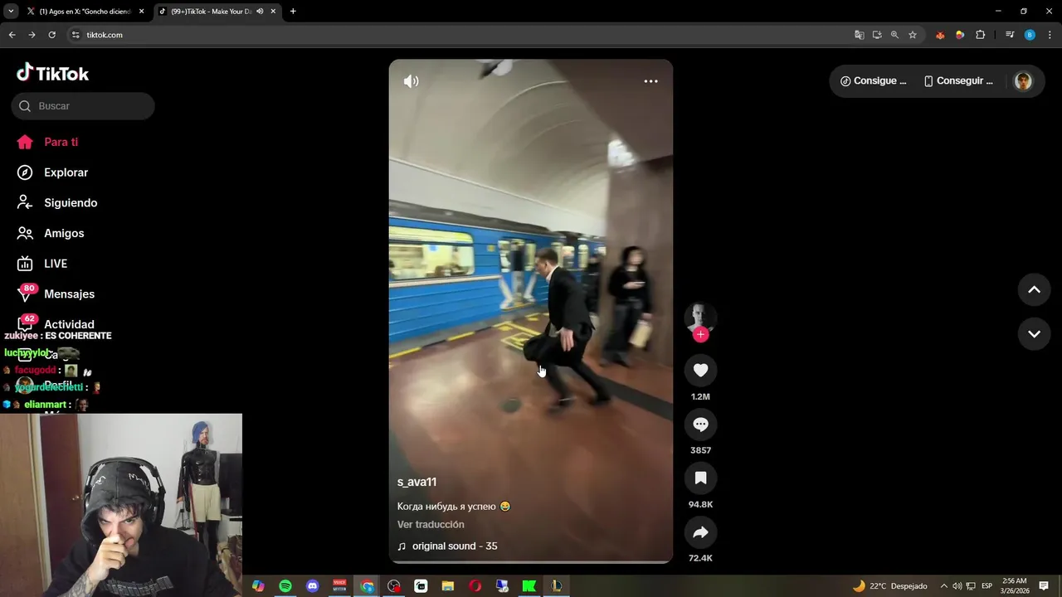The image size is (1062, 597).
Task: Open Chrome profile B avatar
Action: 1030,35
